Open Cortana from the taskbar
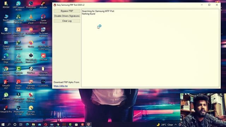The image size is (226, 127). pos(15,125)
